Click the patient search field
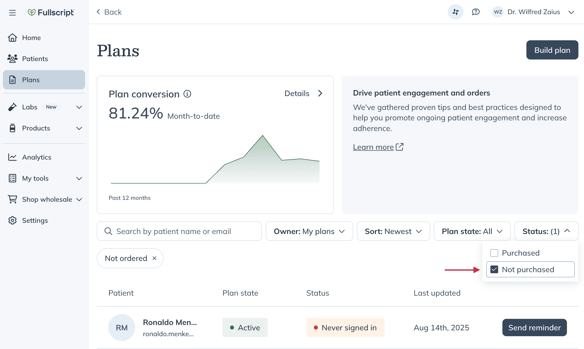 pos(179,231)
